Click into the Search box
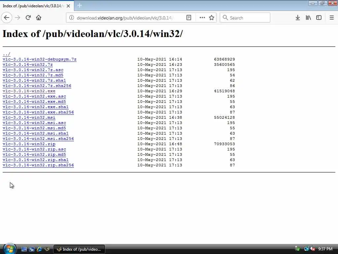338x254 pixels. [x=245, y=18]
